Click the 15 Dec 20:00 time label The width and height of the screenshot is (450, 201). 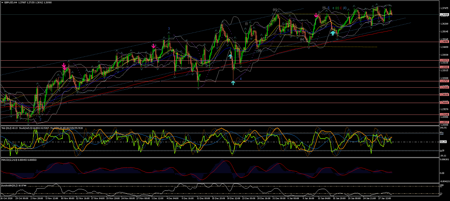click(219, 198)
